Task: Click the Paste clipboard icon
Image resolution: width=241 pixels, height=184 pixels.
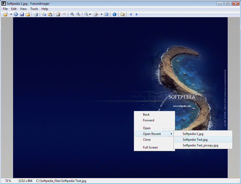Action: click(50, 14)
